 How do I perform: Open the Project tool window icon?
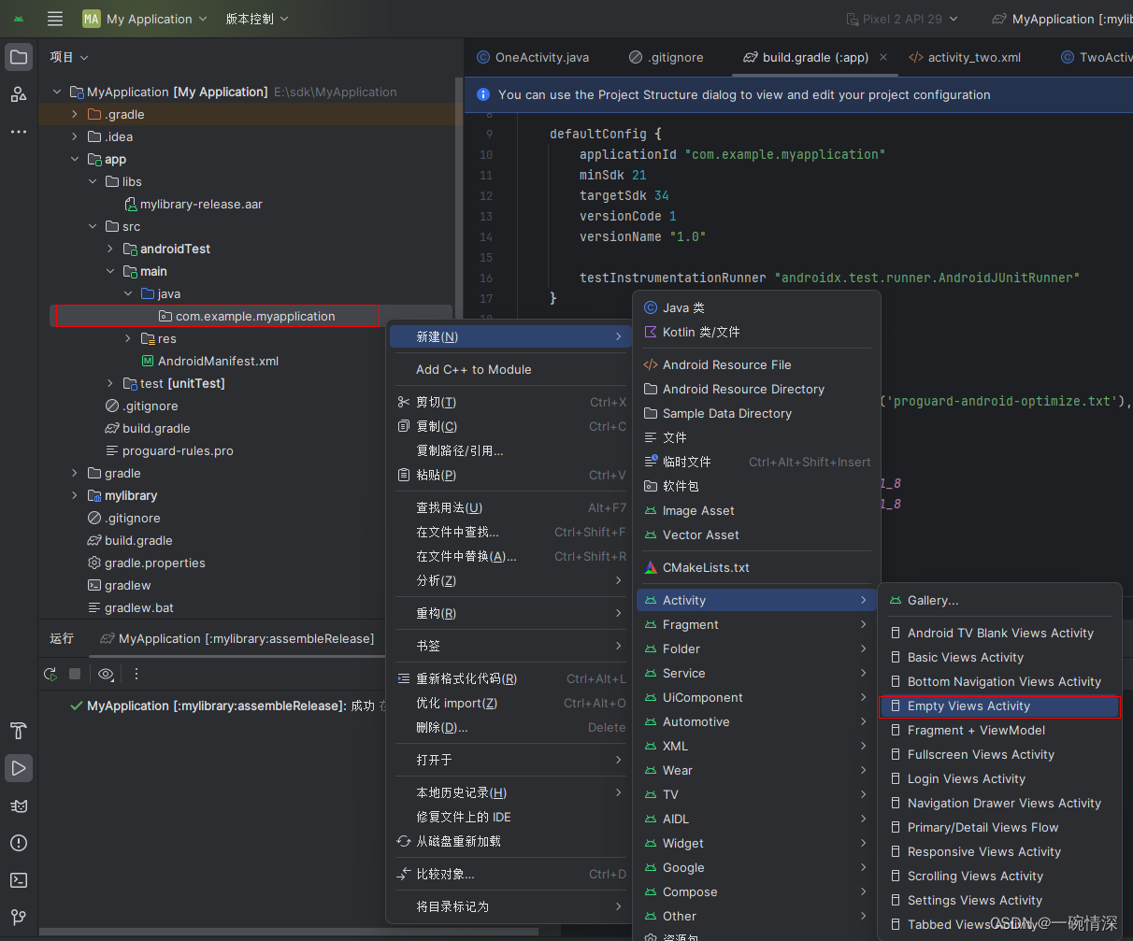coord(19,57)
